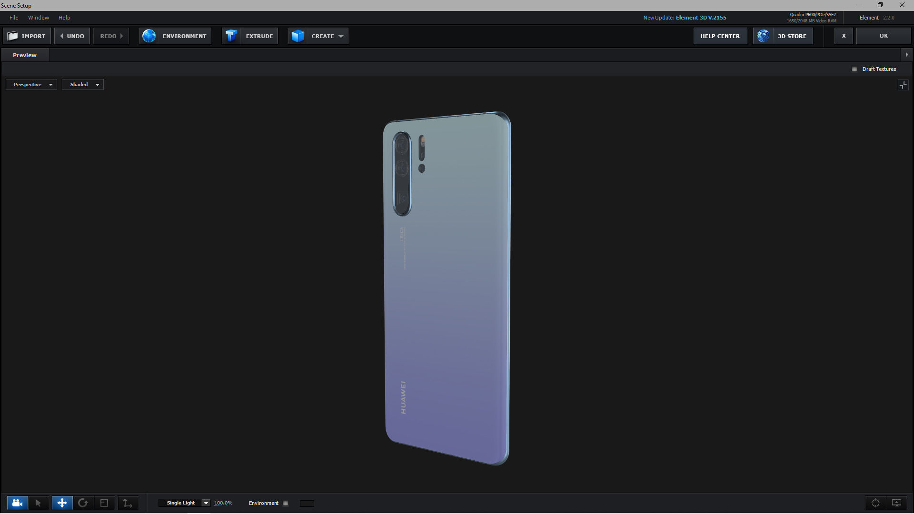This screenshot has height=514, width=914.
Task: Open the CREATE dropdown arrow
Action: coord(341,36)
